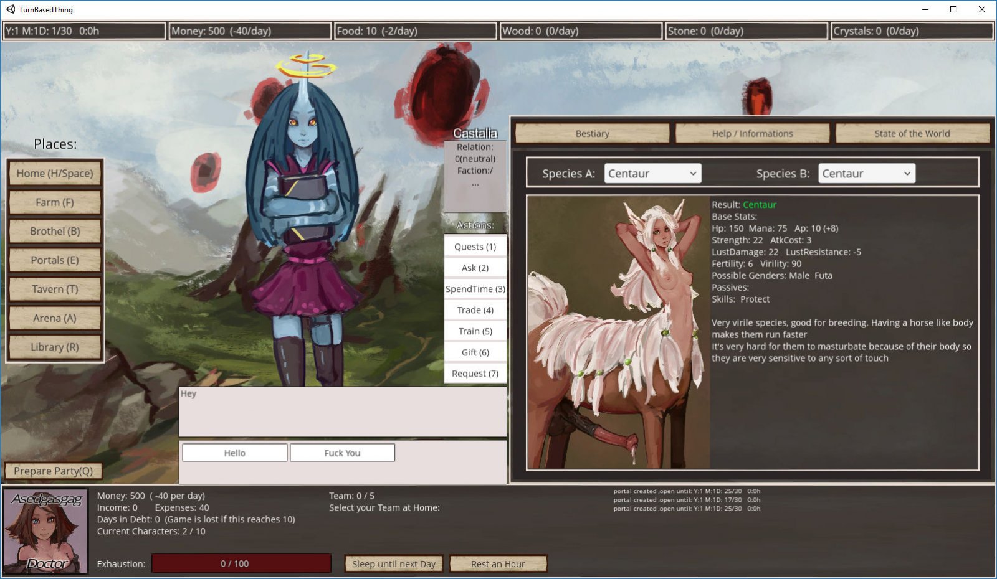The width and height of the screenshot is (997, 579).
Task: Click the Doctor player portrait
Action: click(x=46, y=531)
